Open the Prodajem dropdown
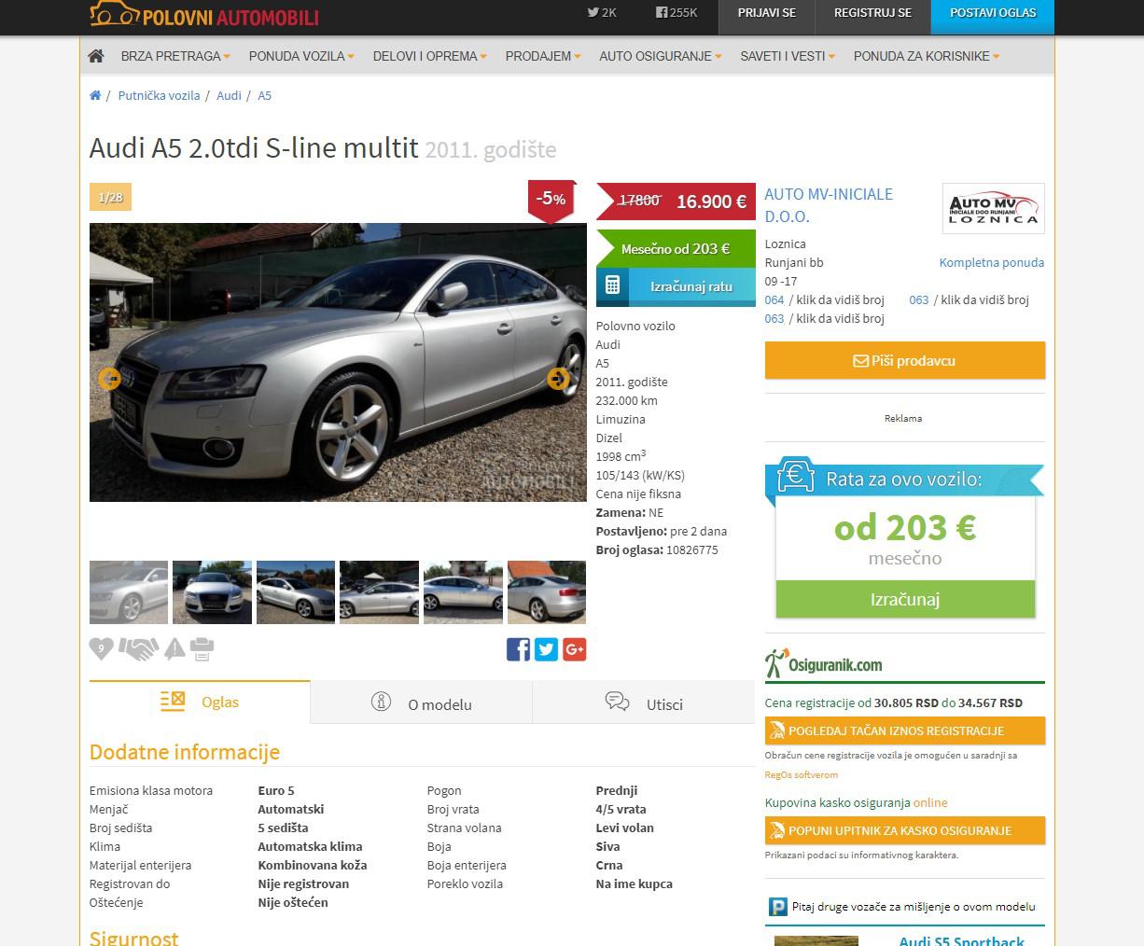The height and width of the screenshot is (946, 1144). tap(543, 56)
